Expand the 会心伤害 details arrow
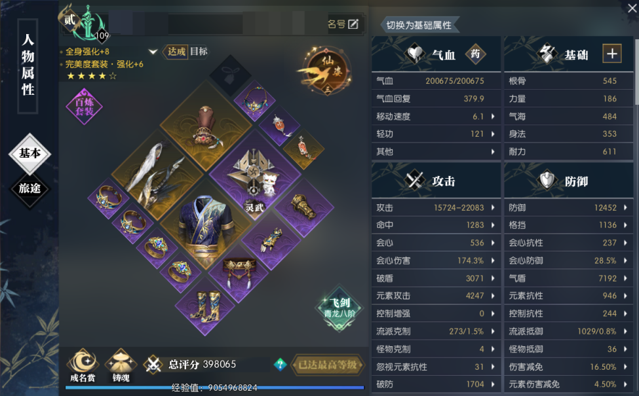The image size is (639, 396). [493, 261]
